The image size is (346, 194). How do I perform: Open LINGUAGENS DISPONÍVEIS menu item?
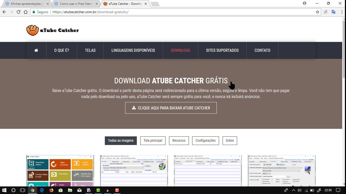(133, 50)
